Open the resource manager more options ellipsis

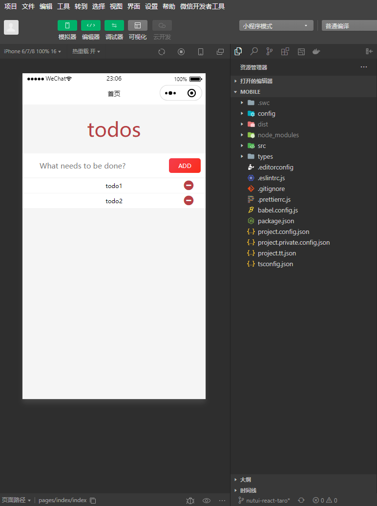click(x=364, y=67)
